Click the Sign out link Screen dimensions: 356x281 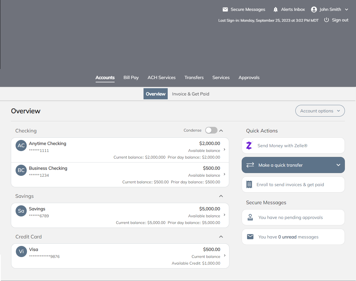pos(340,20)
